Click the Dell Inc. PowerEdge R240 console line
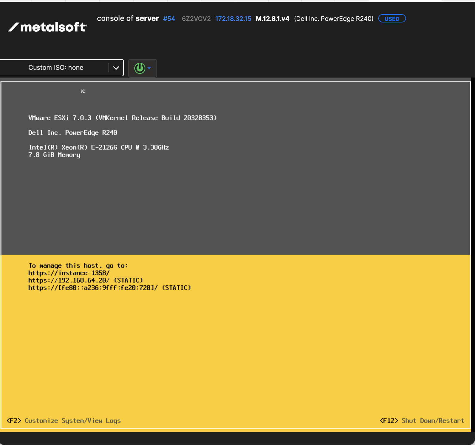Viewport: 475px width, 445px height. [x=73, y=133]
